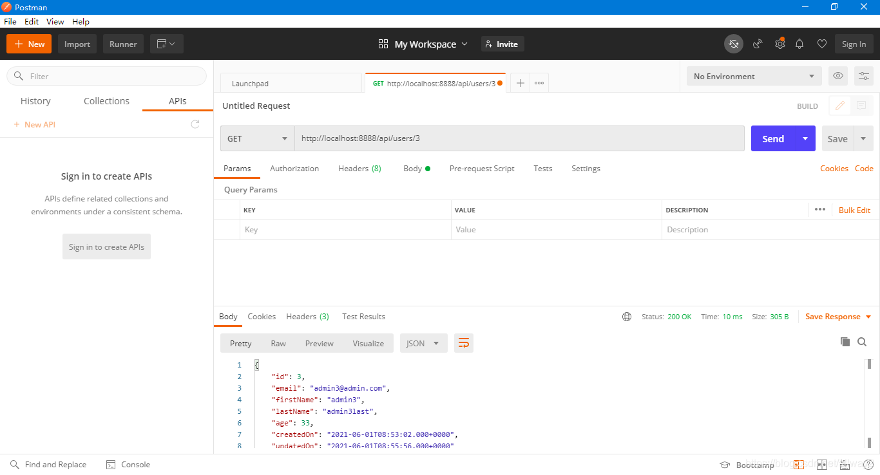The width and height of the screenshot is (880, 475).
Task: Click the network globe icon near Status
Action: (627, 317)
